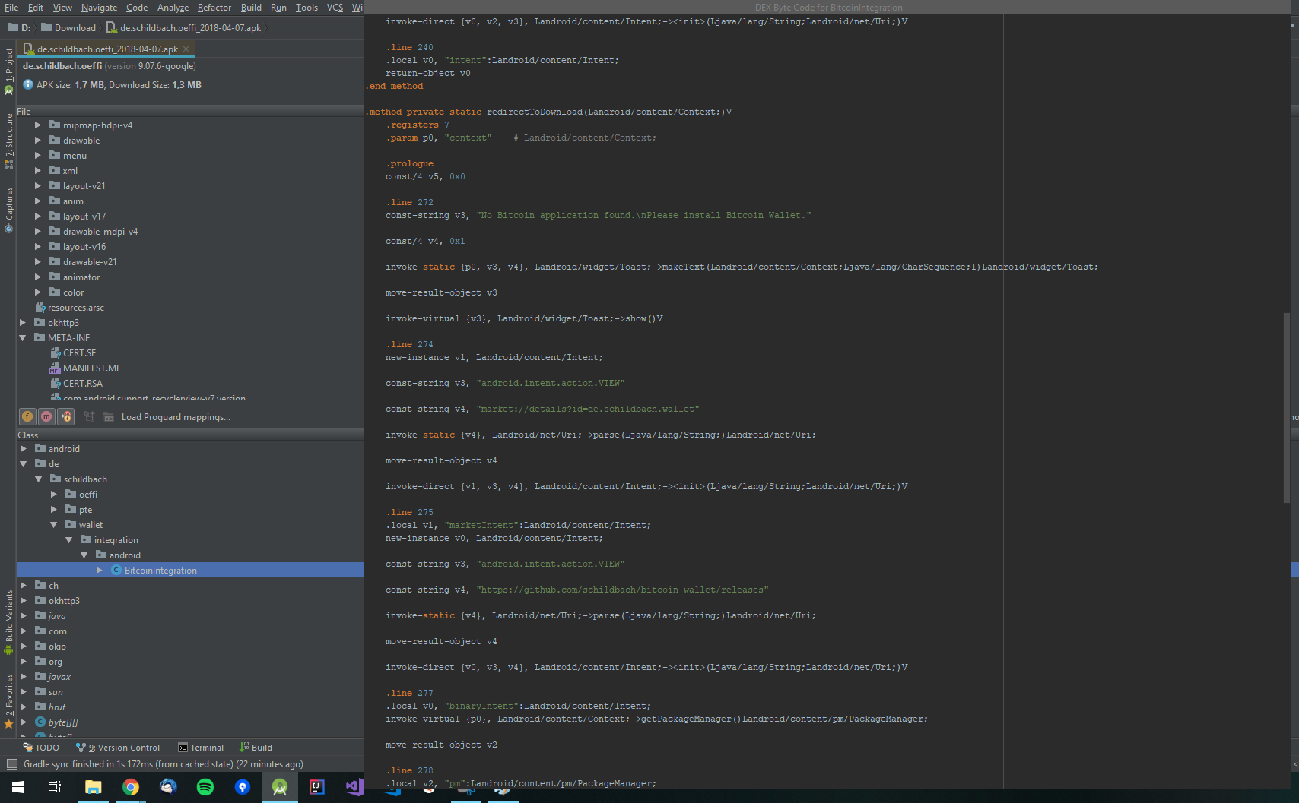Open the Refactor menu
Viewport: 1299px width, 803px height.
tap(214, 8)
